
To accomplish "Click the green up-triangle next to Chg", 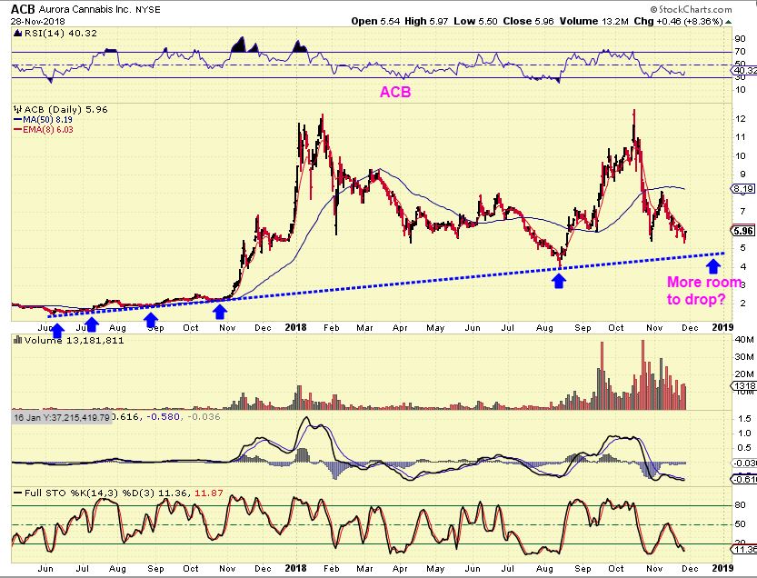I will click(729, 21).
